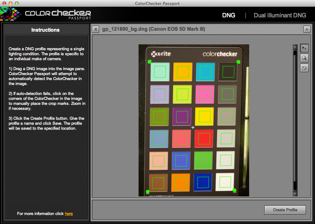Click the white patch in bottom row

pyautogui.click(x=225, y=182)
